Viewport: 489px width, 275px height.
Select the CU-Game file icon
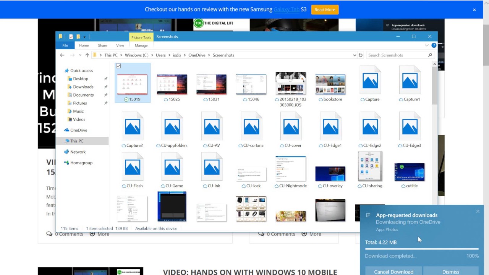click(172, 167)
